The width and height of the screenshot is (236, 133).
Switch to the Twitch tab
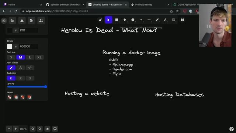pyautogui.click(x=22, y=5)
